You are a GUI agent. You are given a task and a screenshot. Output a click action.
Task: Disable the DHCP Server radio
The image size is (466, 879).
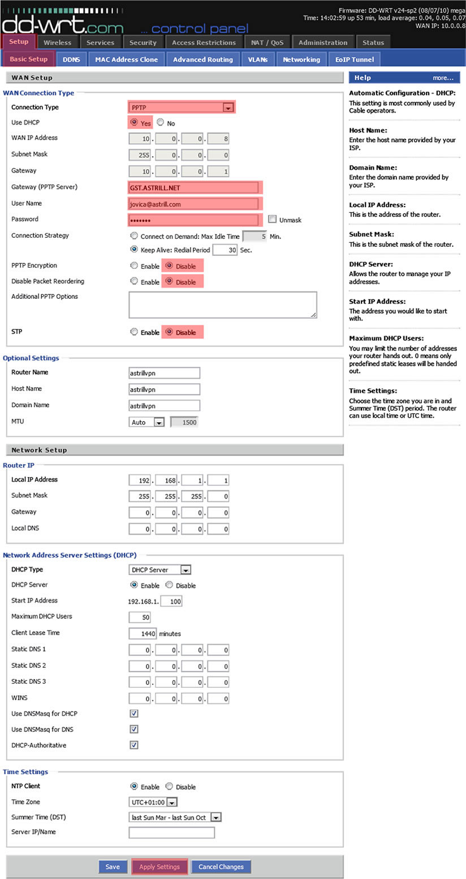click(x=169, y=585)
